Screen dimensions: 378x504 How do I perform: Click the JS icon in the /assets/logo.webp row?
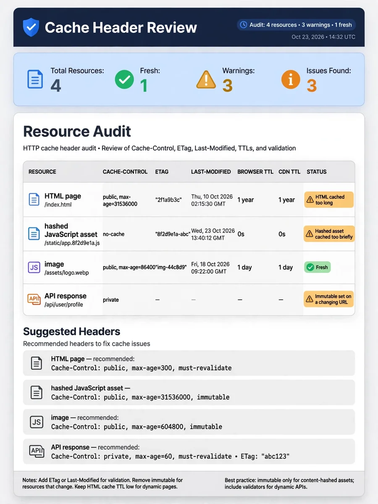pos(34,268)
